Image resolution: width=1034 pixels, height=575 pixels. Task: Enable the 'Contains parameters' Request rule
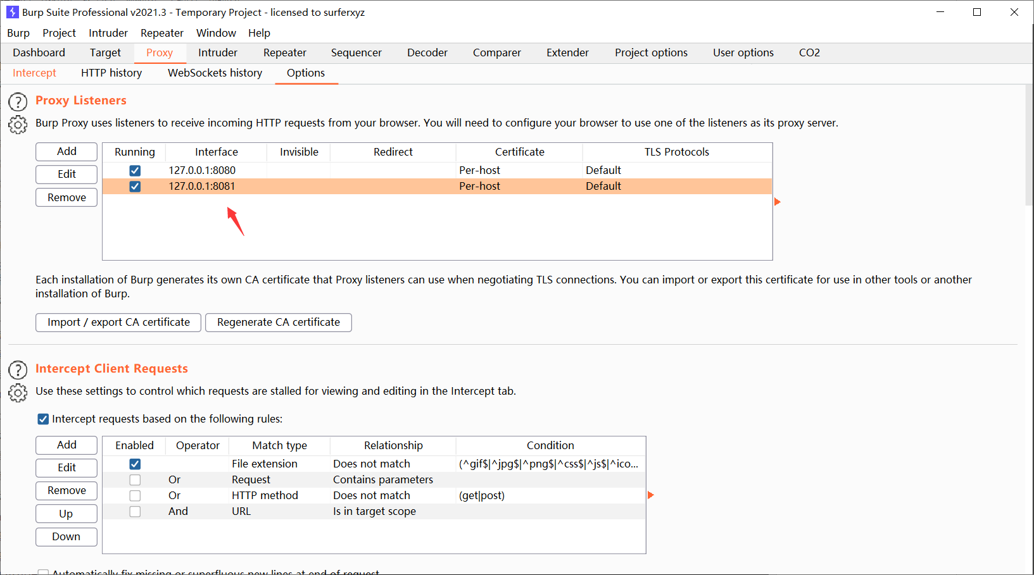pyautogui.click(x=135, y=479)
